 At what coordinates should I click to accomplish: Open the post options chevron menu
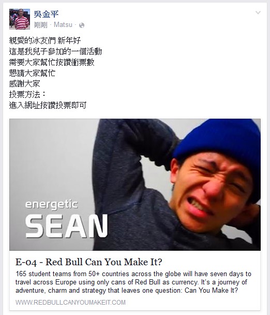point(258,12)
